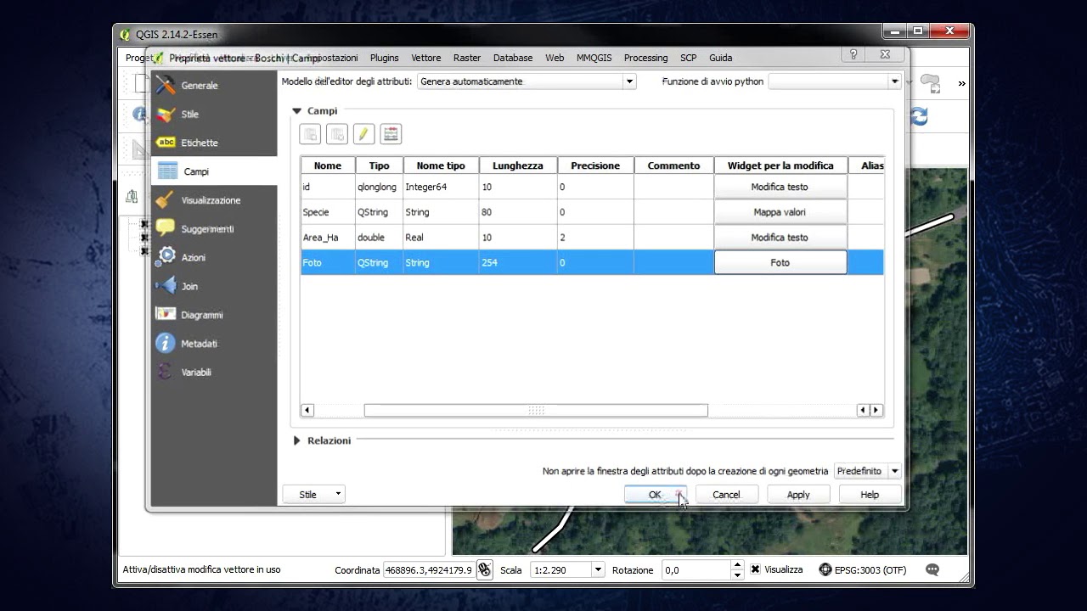Image resolution: width=1087 pixels, height=611 pixels.
Task: Open the Join tab
Action: [214, 286]
